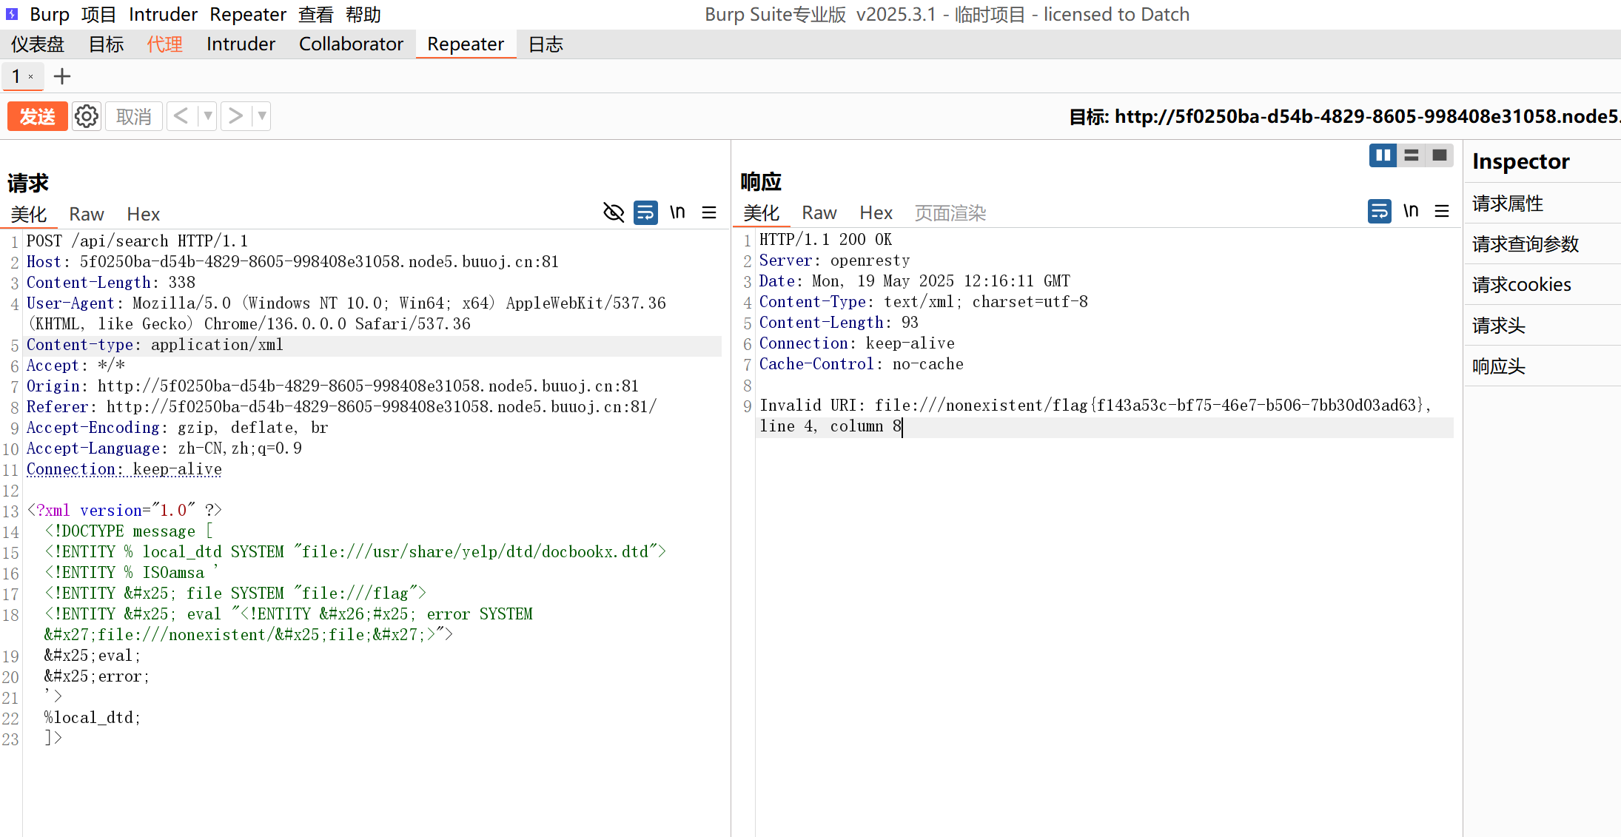The width and height of the screenshot is (1621, 837).
Task: Switch to top-bottom split layout
Action: coord(1412,155)
